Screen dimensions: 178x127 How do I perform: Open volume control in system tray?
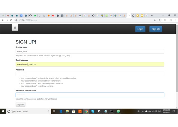(156, 111)
